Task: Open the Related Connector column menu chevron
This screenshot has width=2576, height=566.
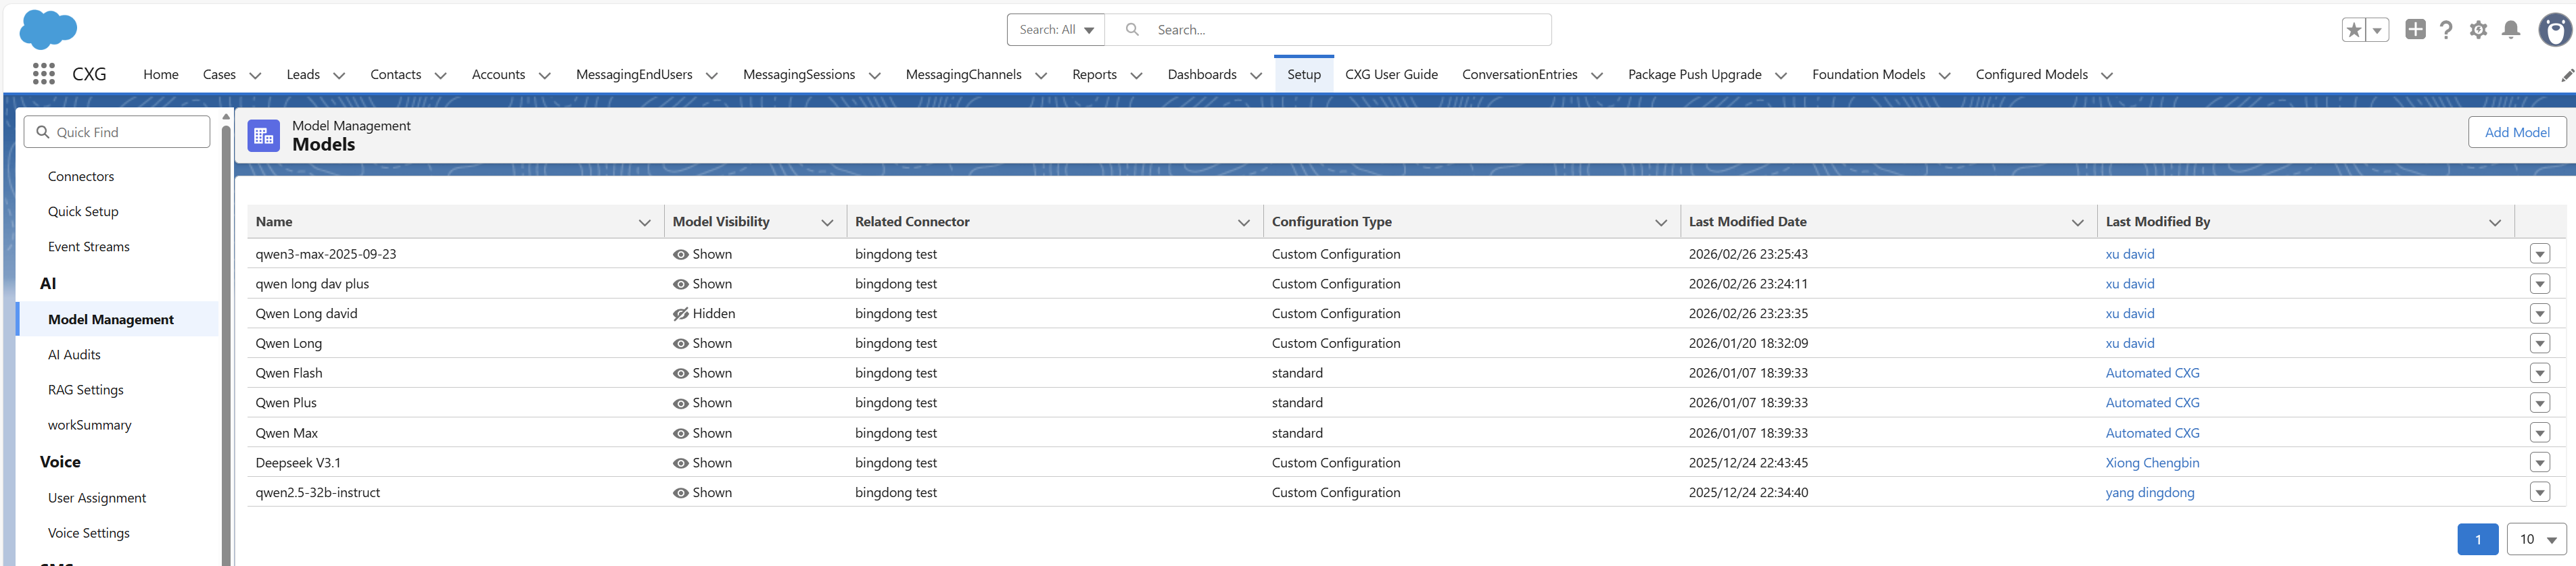Action: [x=1244, y=223]
